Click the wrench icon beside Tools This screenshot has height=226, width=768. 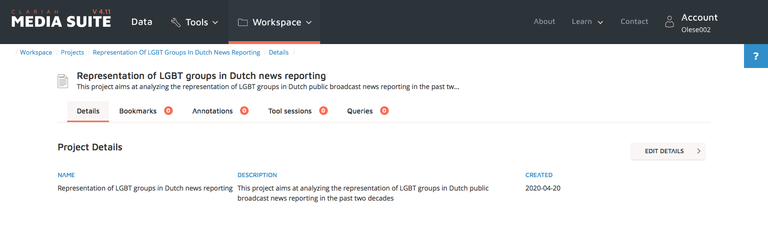pyautogui.click(x=176, y=23)
